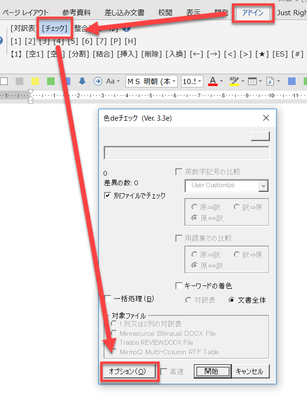This screenshot has width=307, height=399.
Task: Click the document page number icon
Action: tap(270, 81)
